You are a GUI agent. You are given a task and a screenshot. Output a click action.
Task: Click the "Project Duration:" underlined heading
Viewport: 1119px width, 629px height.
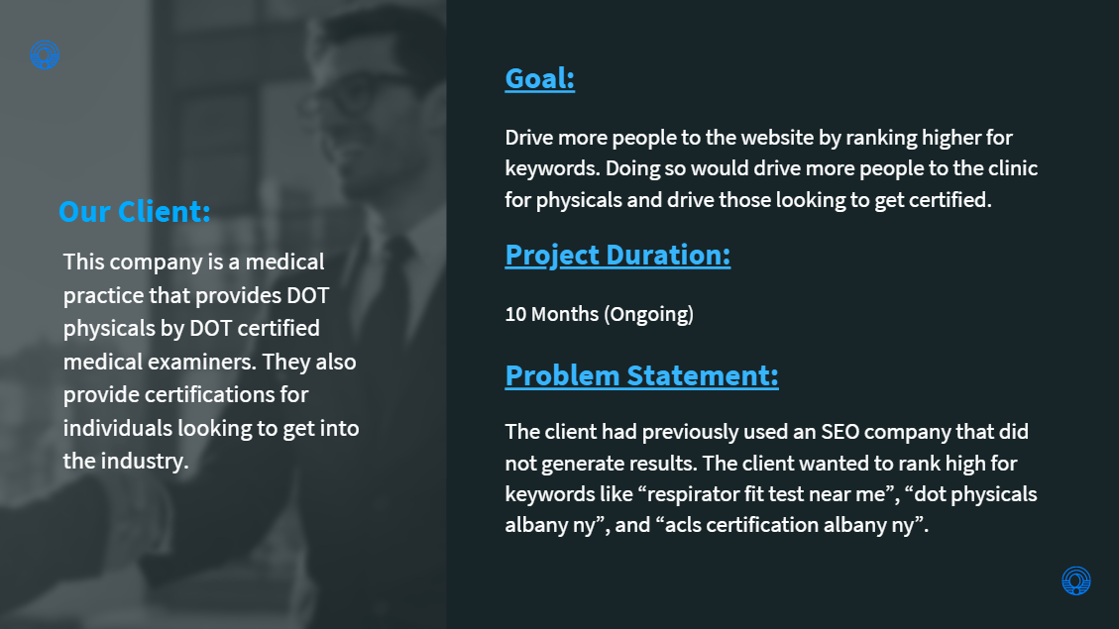coord(617,255)
